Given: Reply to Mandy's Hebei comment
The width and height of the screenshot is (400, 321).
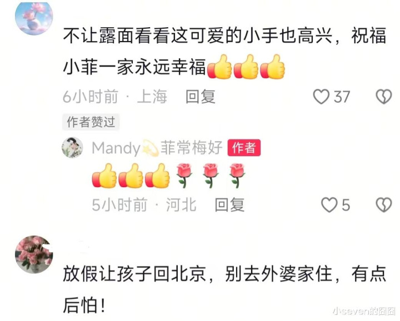Looking at the screenshot, I should click(229, 205).
